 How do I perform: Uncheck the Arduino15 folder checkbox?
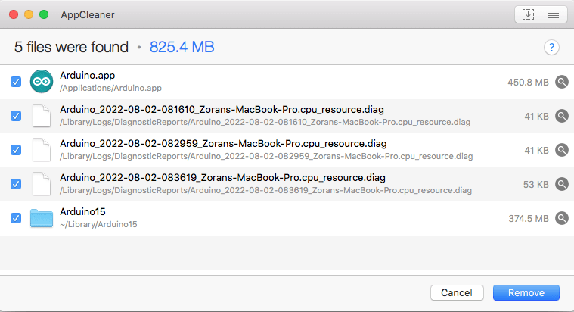tap(16, 218)
